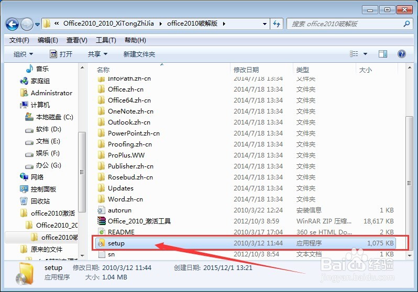The width and height of the screenshot is (418, 292).
Task: Click the 2010/3/22 12:24 date of autorun
Action: point(258,210)
